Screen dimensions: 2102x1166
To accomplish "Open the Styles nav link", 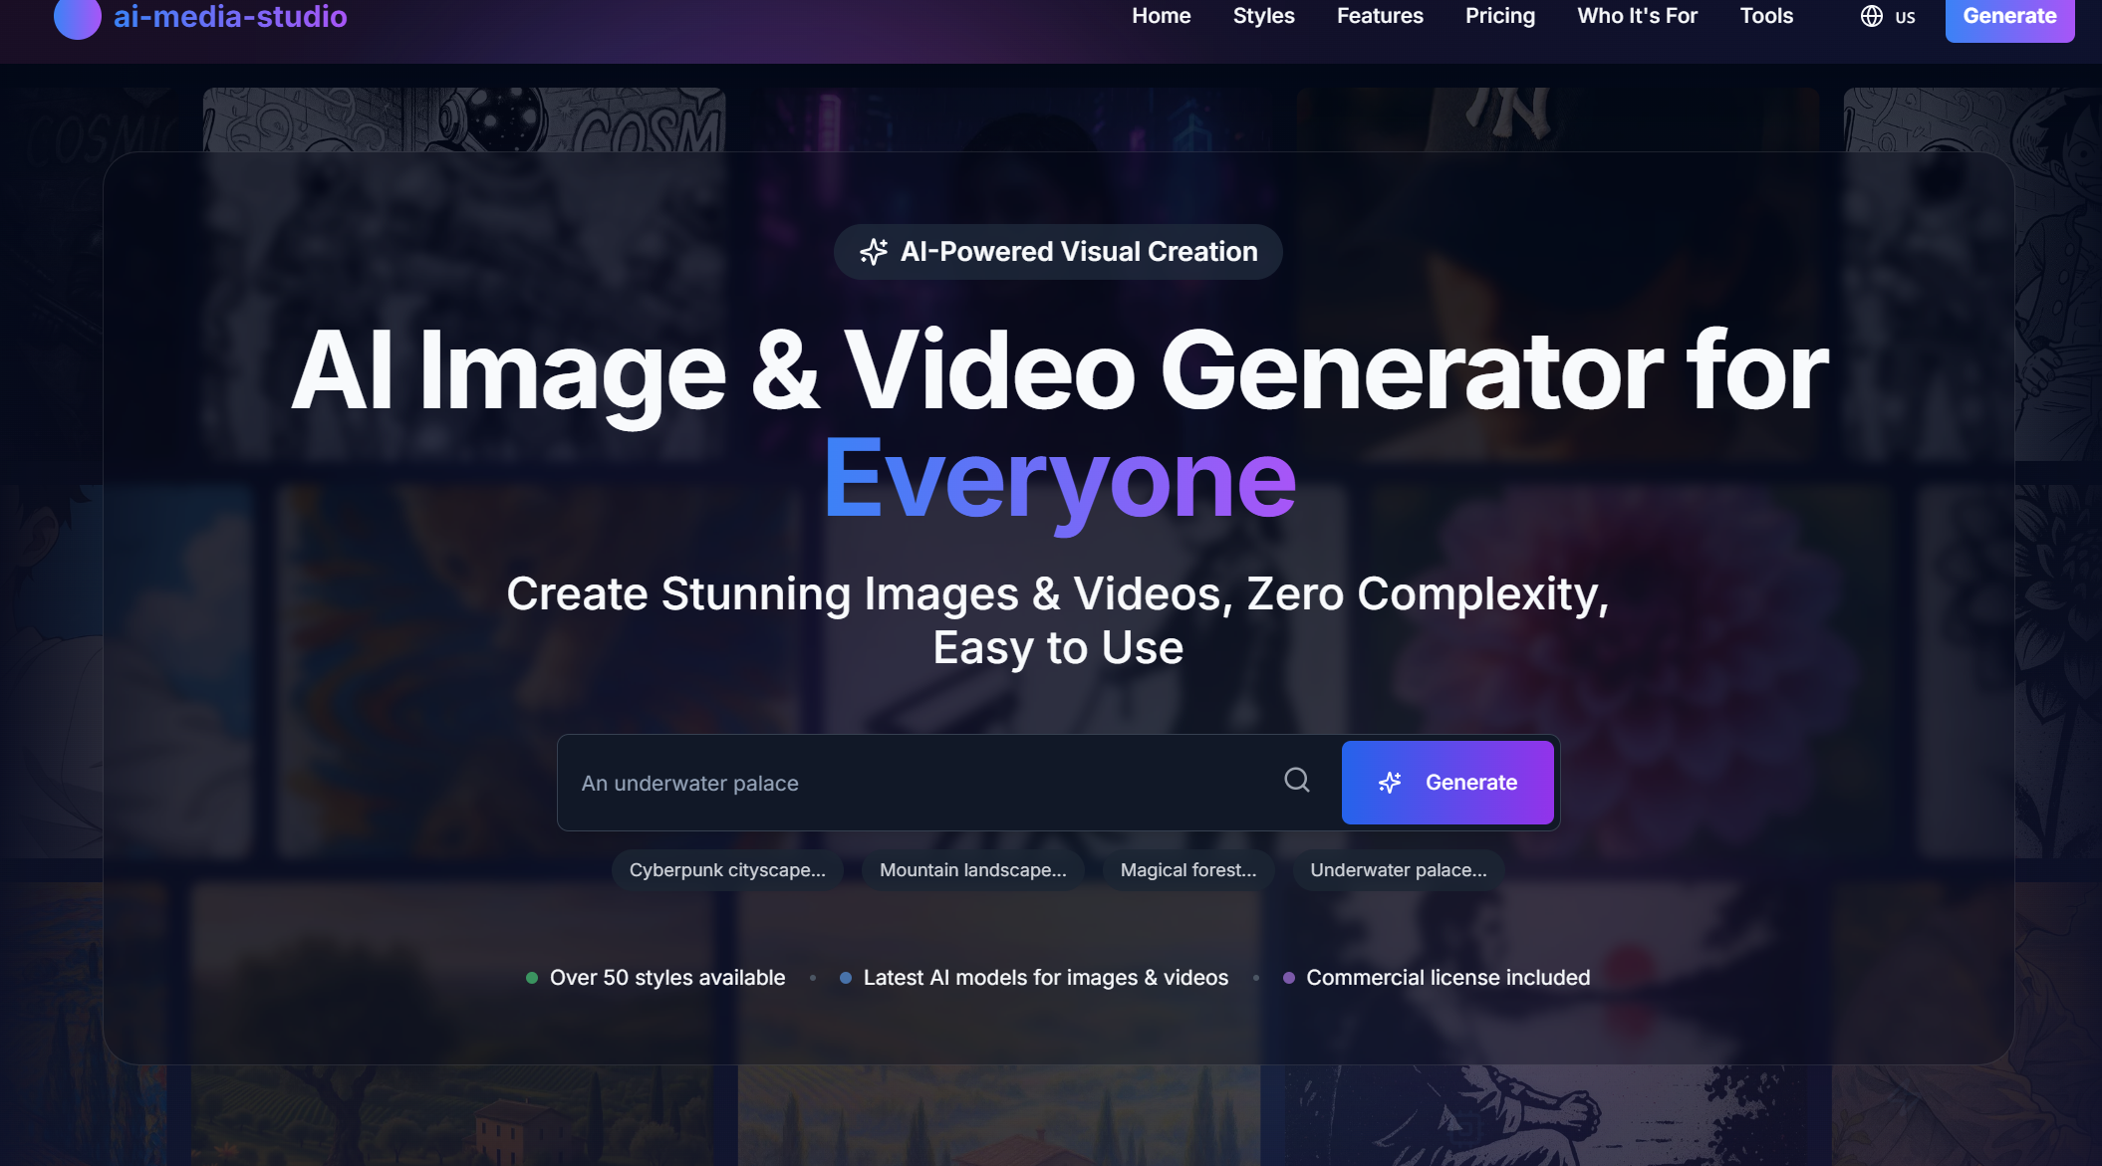I will 1263,16.
